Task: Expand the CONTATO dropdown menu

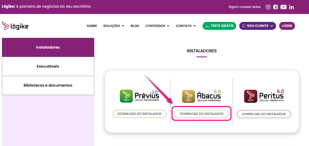Action: [186, 26]
